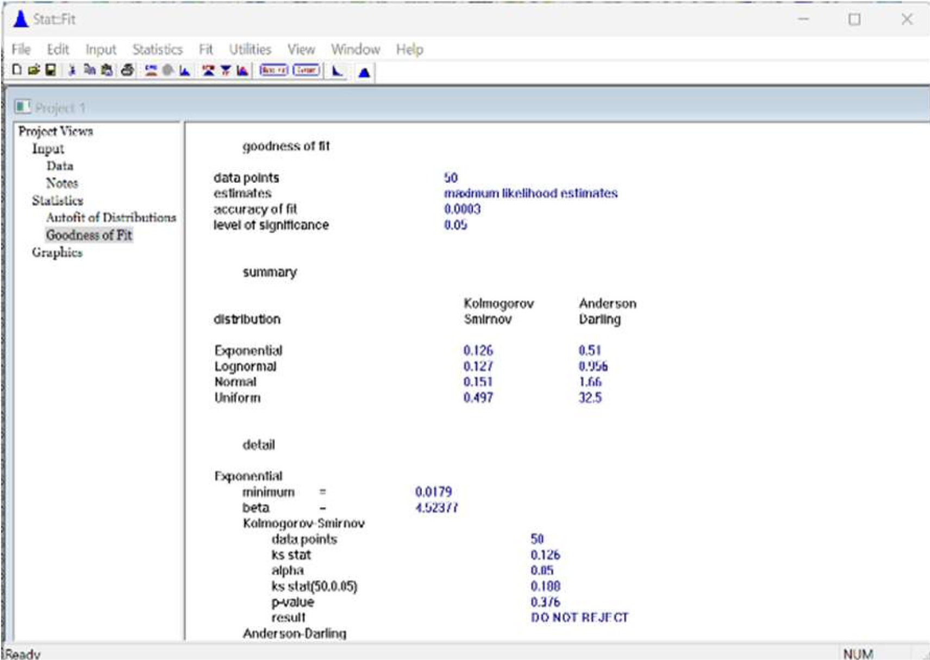This screenshot has width=930, height=660.
Task: Open the Input menu
Action: (101, 49)
